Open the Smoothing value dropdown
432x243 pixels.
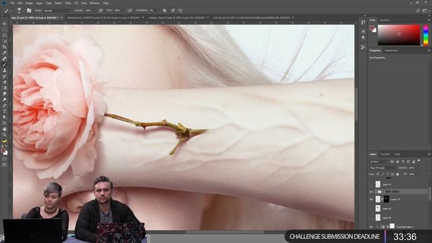[158, 11]
